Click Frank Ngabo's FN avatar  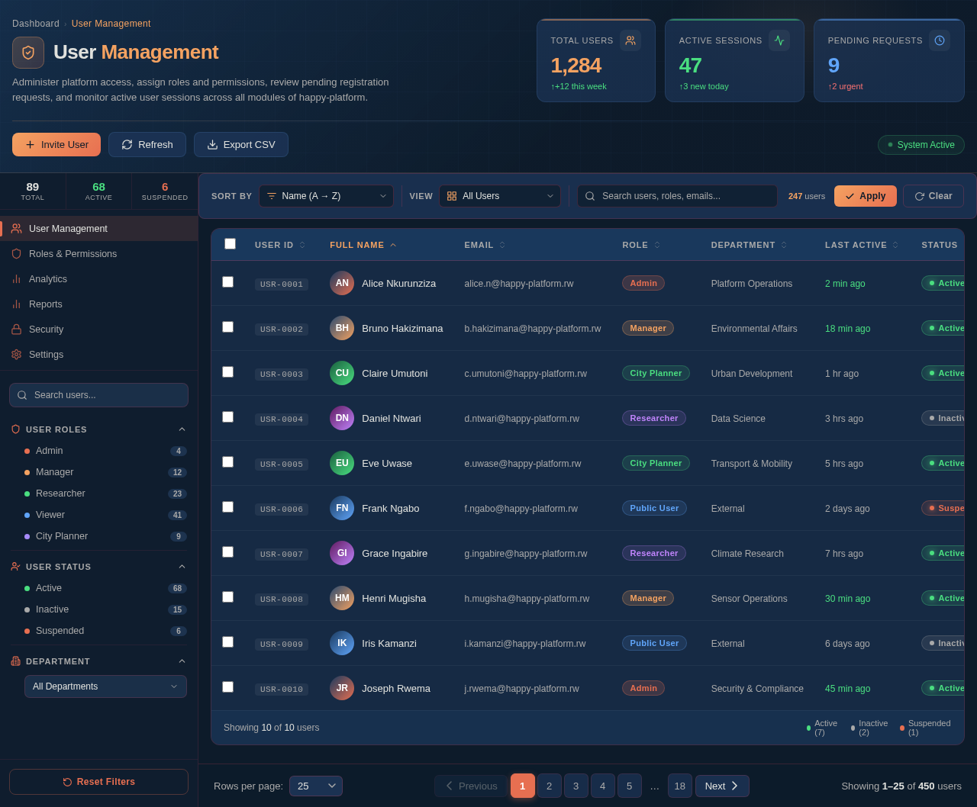(342, 508)
